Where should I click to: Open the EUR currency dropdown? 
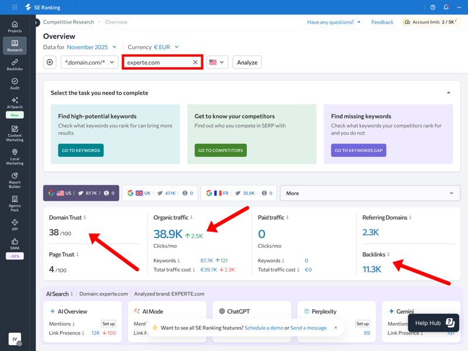166,47
